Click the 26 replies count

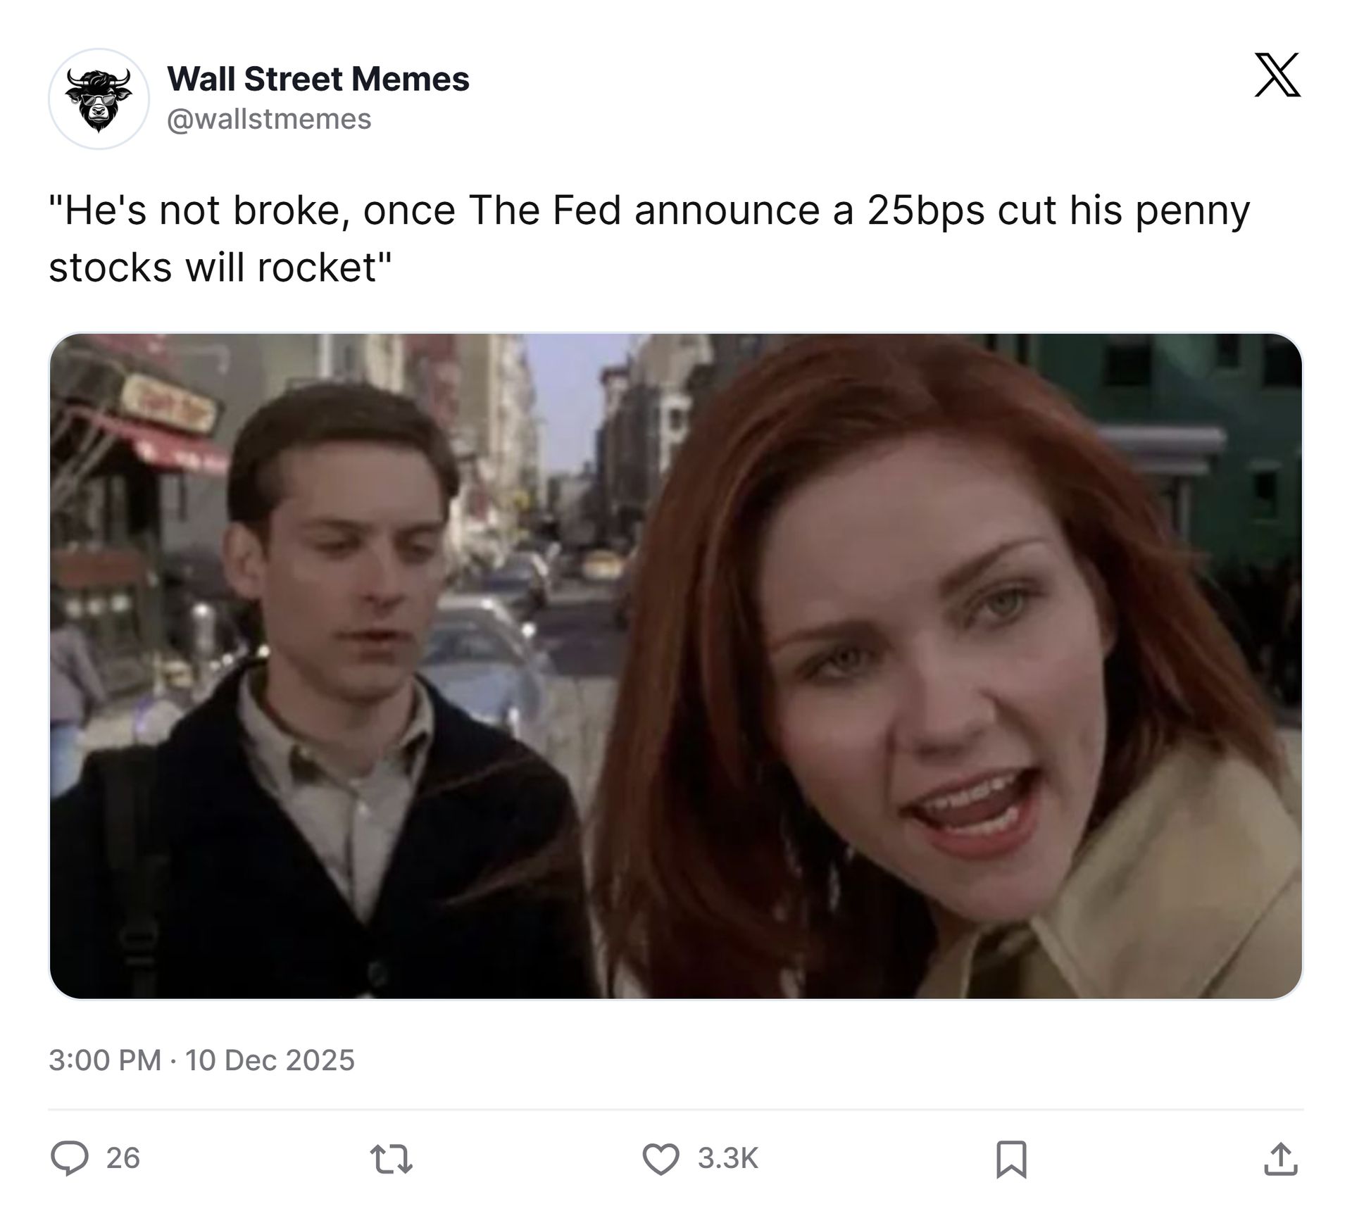(x=123, y=1158)
